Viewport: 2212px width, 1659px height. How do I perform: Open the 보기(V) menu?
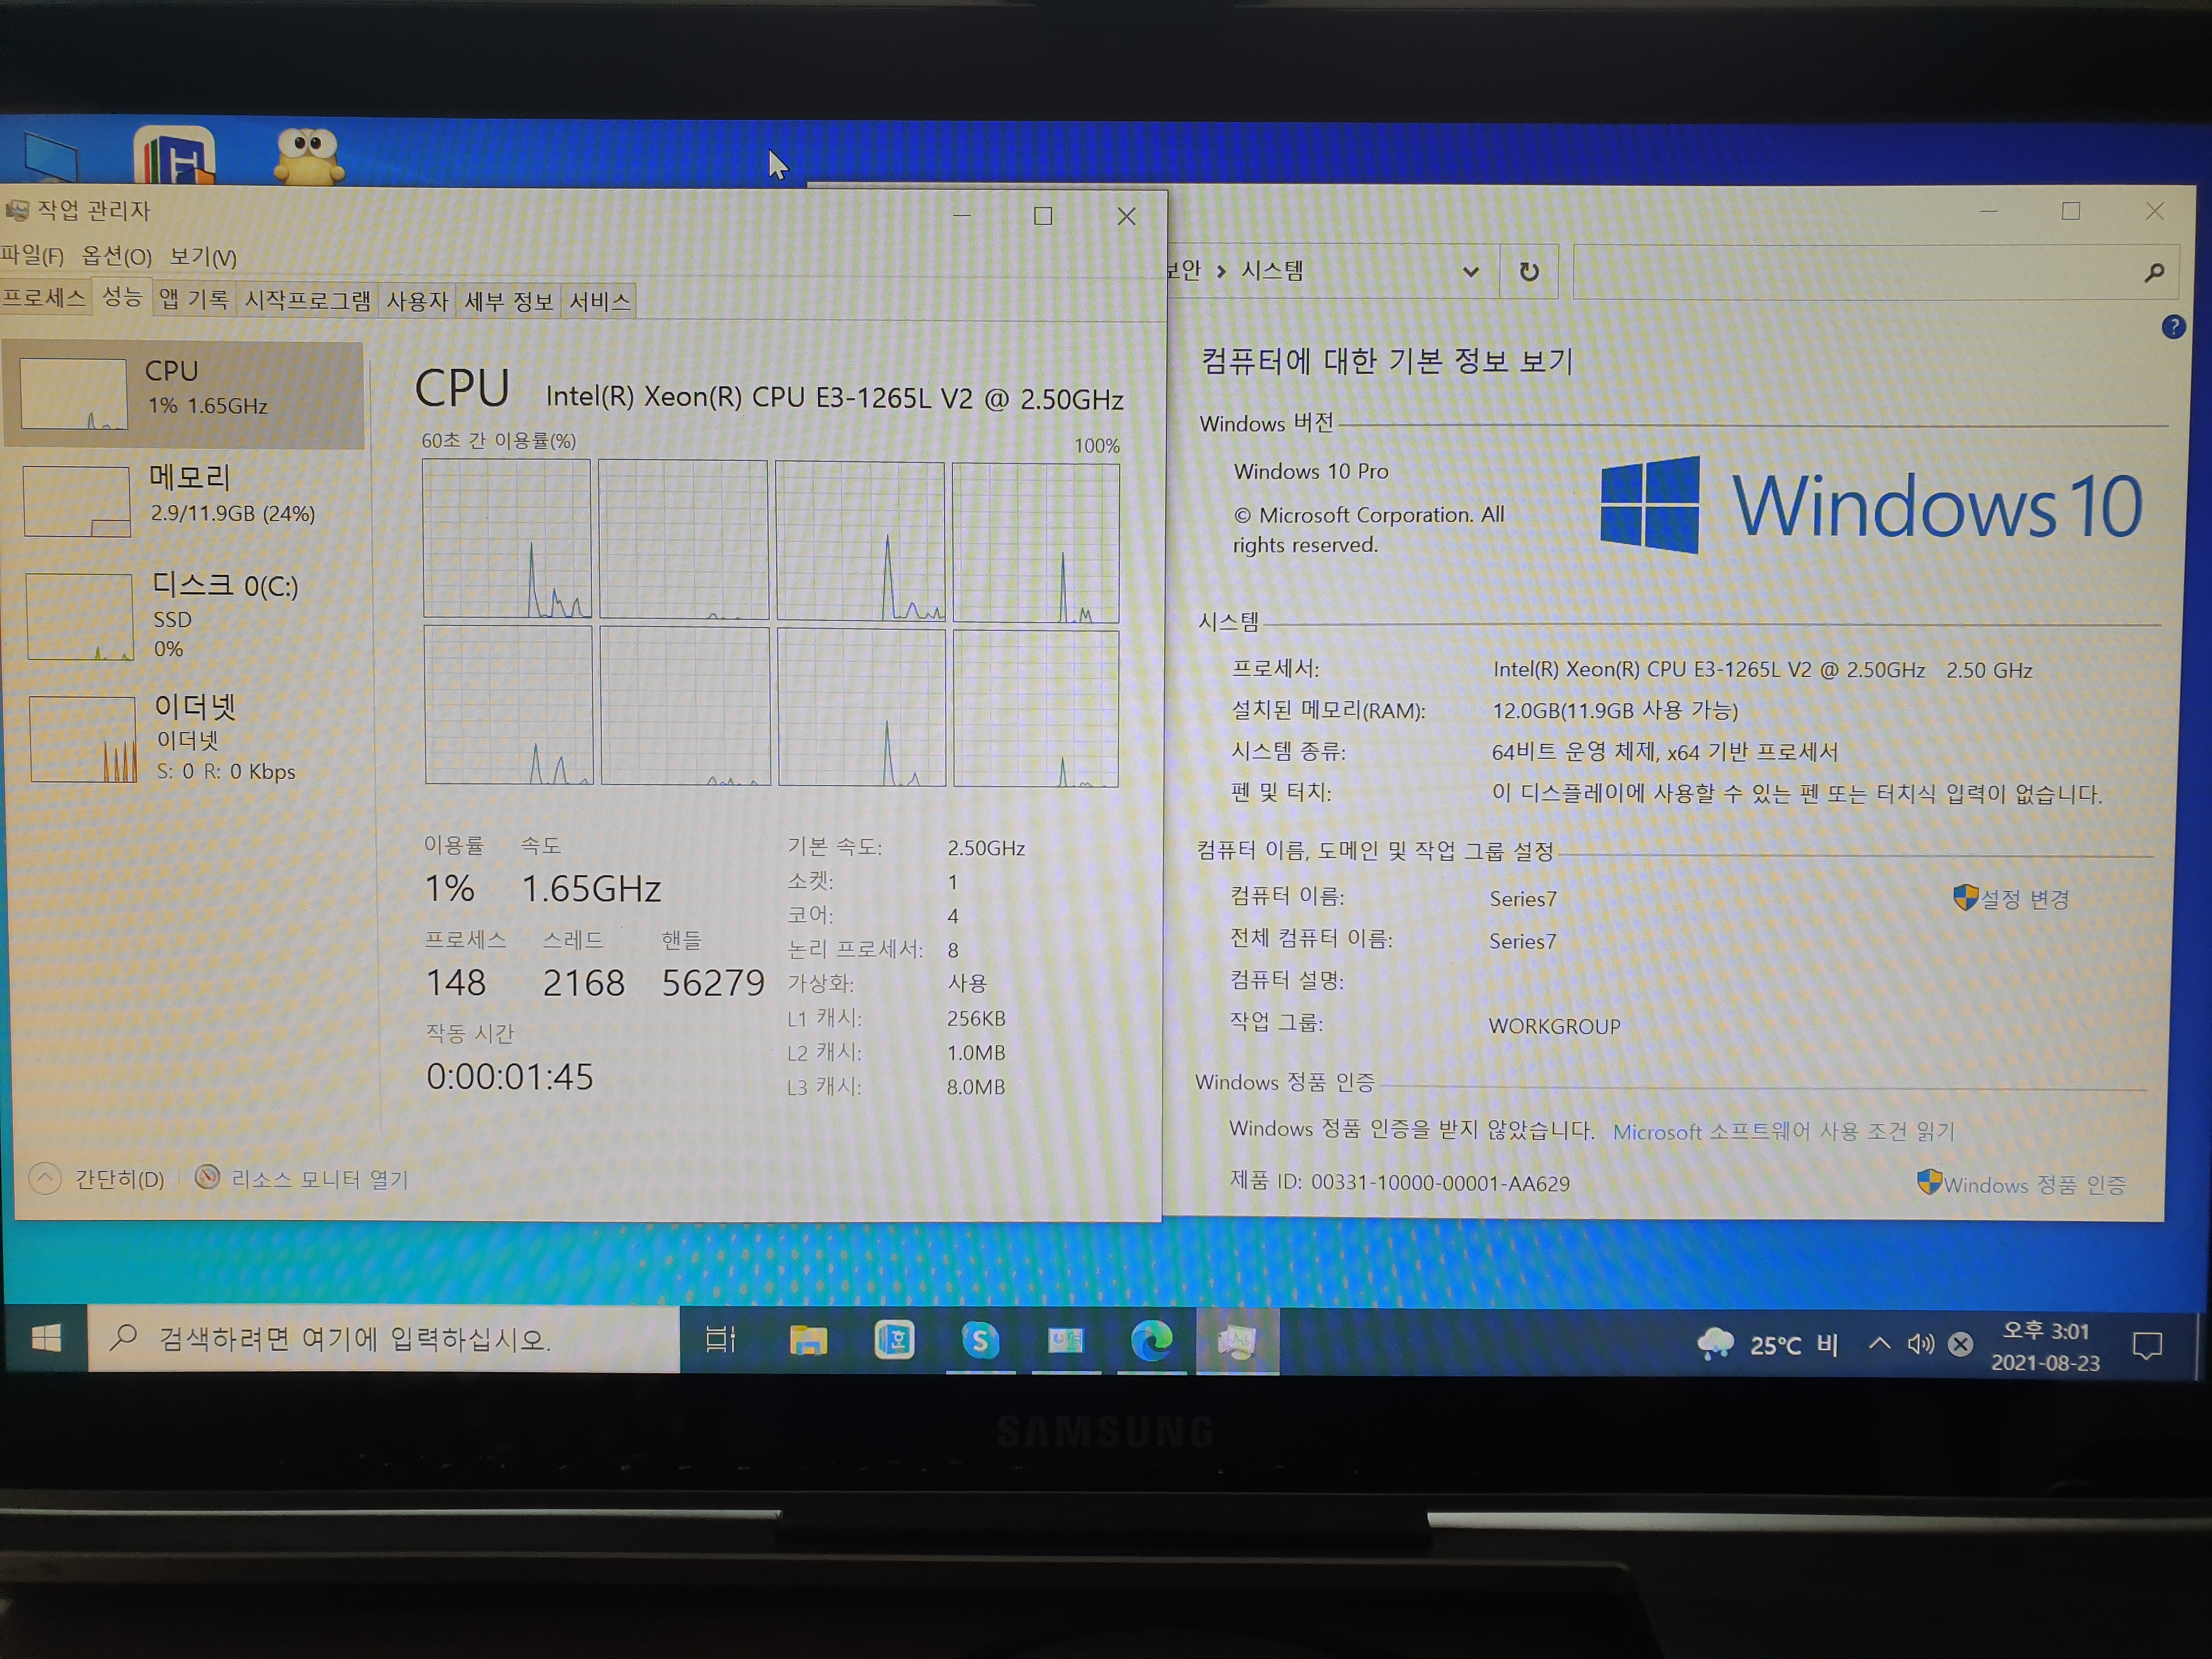click(x=203, y=257)
